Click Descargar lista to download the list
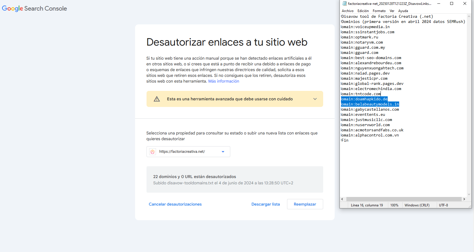 click(x=266, y=204)
